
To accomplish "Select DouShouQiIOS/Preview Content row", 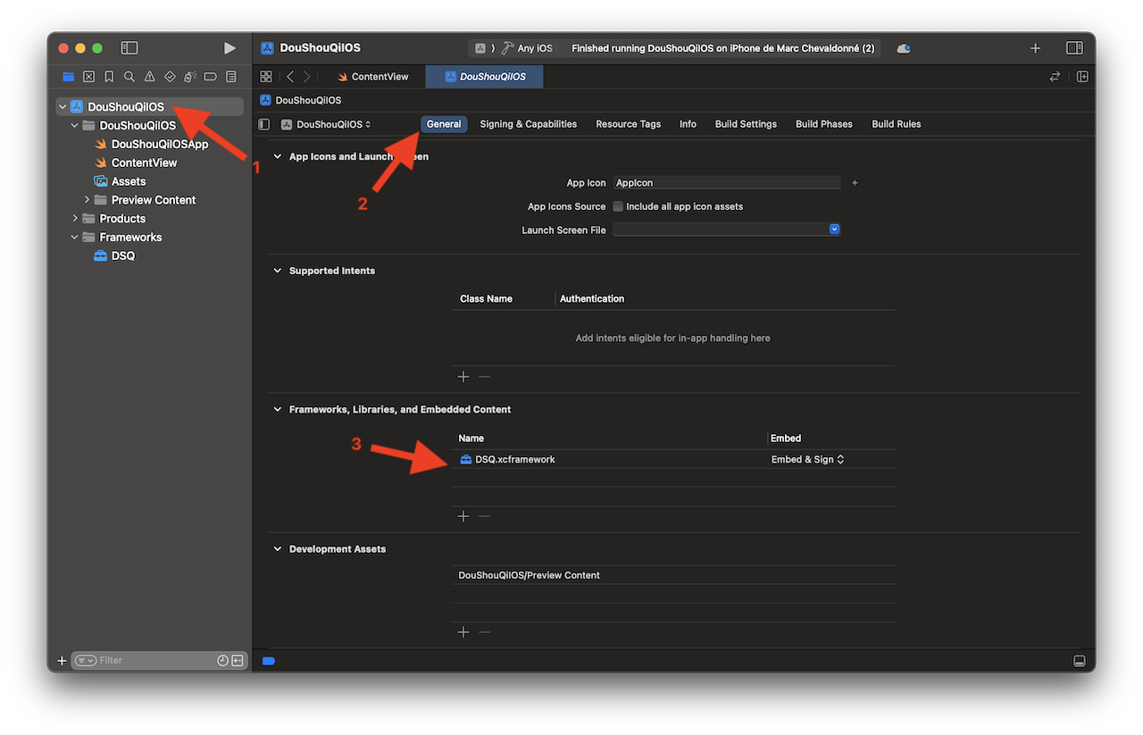I will [673, 575].
